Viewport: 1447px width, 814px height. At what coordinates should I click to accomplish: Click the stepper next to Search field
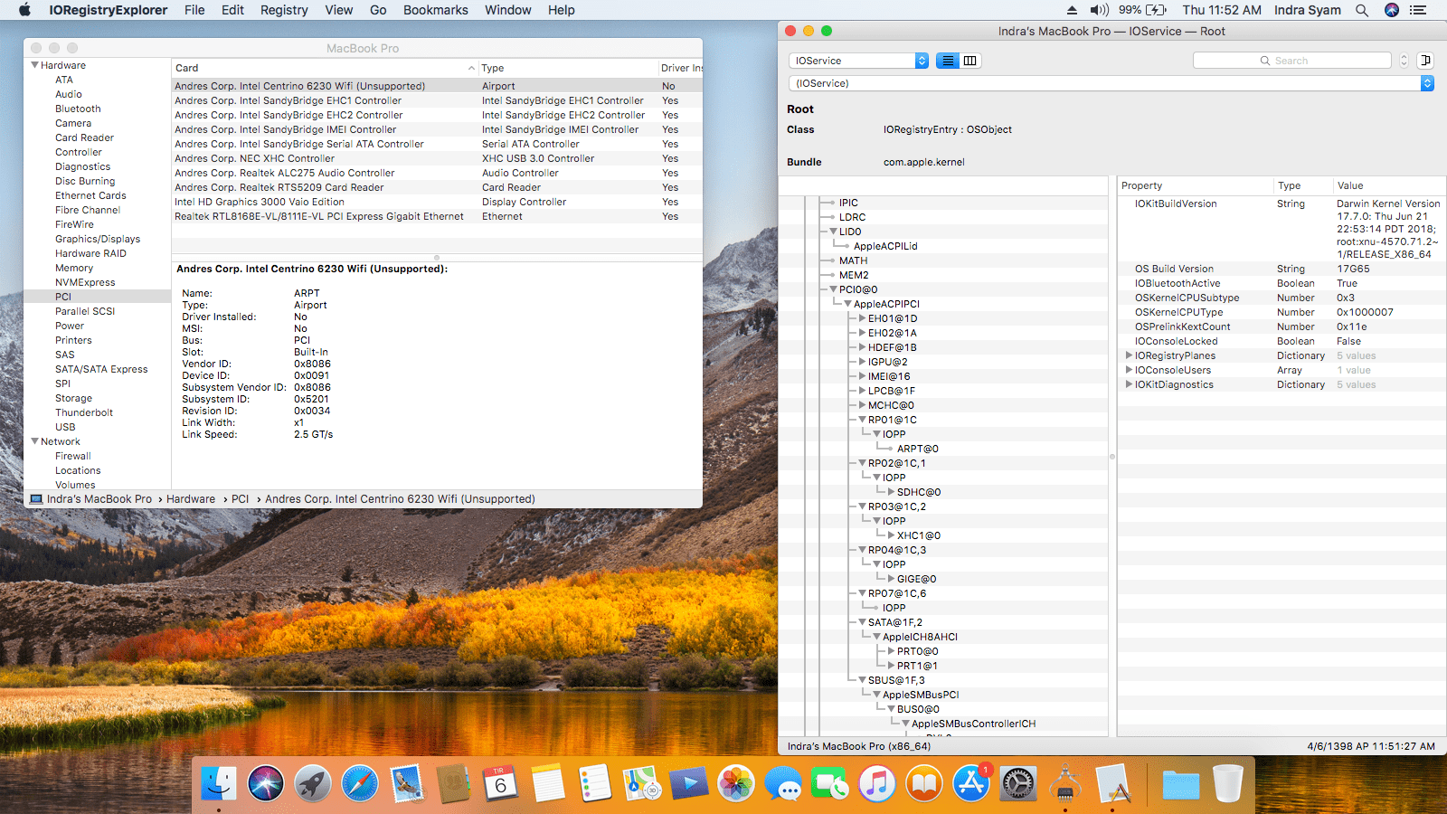pos(1404,61)
